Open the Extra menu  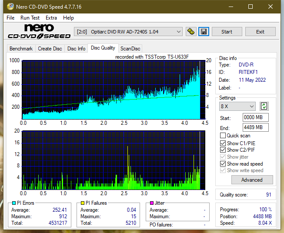tap(51, 18)
